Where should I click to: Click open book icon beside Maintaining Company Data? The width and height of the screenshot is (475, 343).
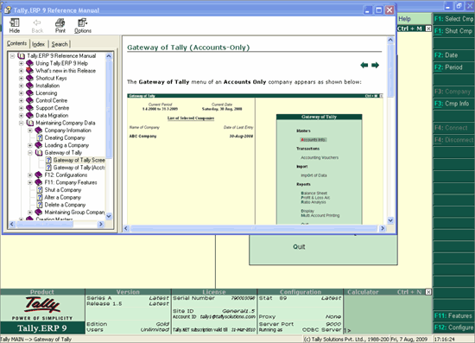(x=29, y=123)
